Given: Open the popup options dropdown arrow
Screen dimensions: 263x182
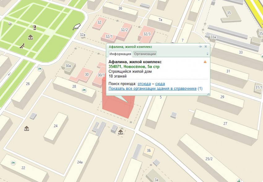Looking at the screenshot, I should 207,54.
